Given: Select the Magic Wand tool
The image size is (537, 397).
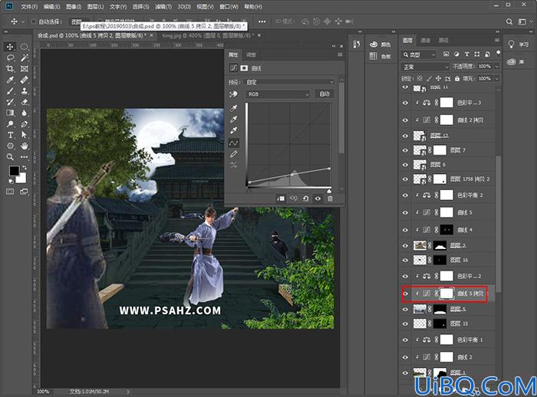Looking at the screenshot, I should tap(24, 57).
